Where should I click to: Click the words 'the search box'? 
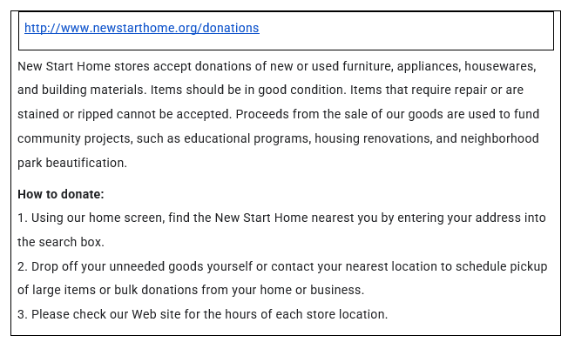click(x=61, y=242)
